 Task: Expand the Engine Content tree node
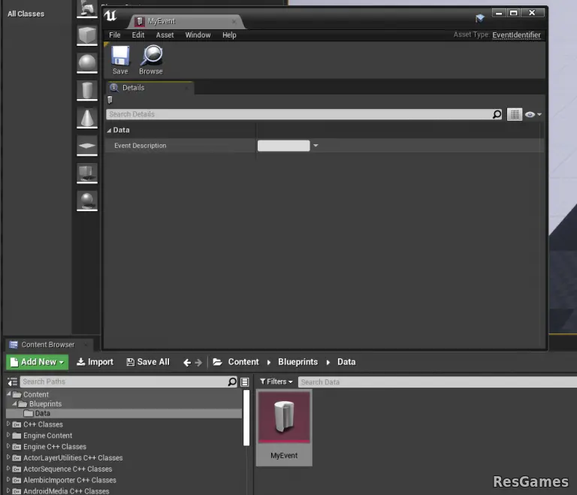click(x=8, y=435)
